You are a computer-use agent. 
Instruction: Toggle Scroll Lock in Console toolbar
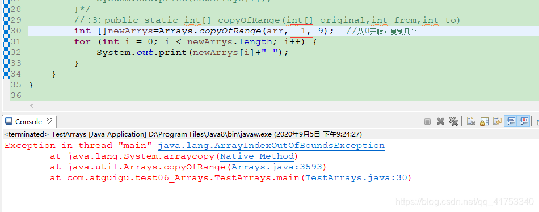pyautogui.click(x=484, y=121)
